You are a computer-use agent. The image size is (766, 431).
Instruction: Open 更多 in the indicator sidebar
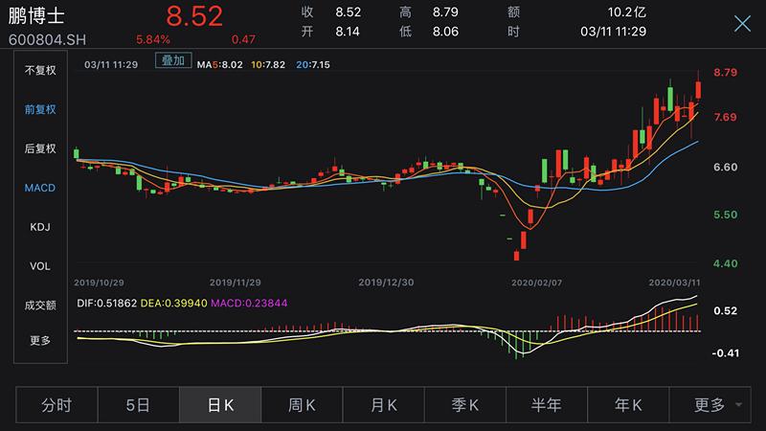40,340
